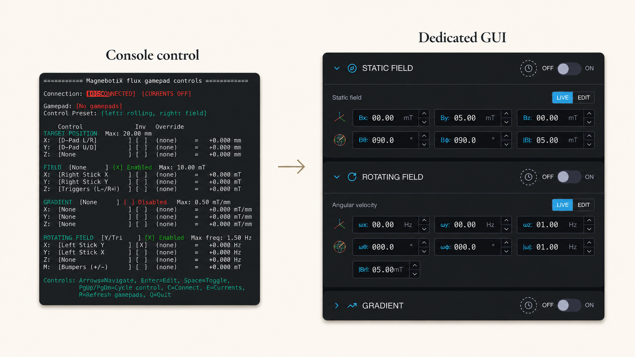Collapse the Static Field section chevron
Viewport: 635px width, 357px height.
point(336,68)
